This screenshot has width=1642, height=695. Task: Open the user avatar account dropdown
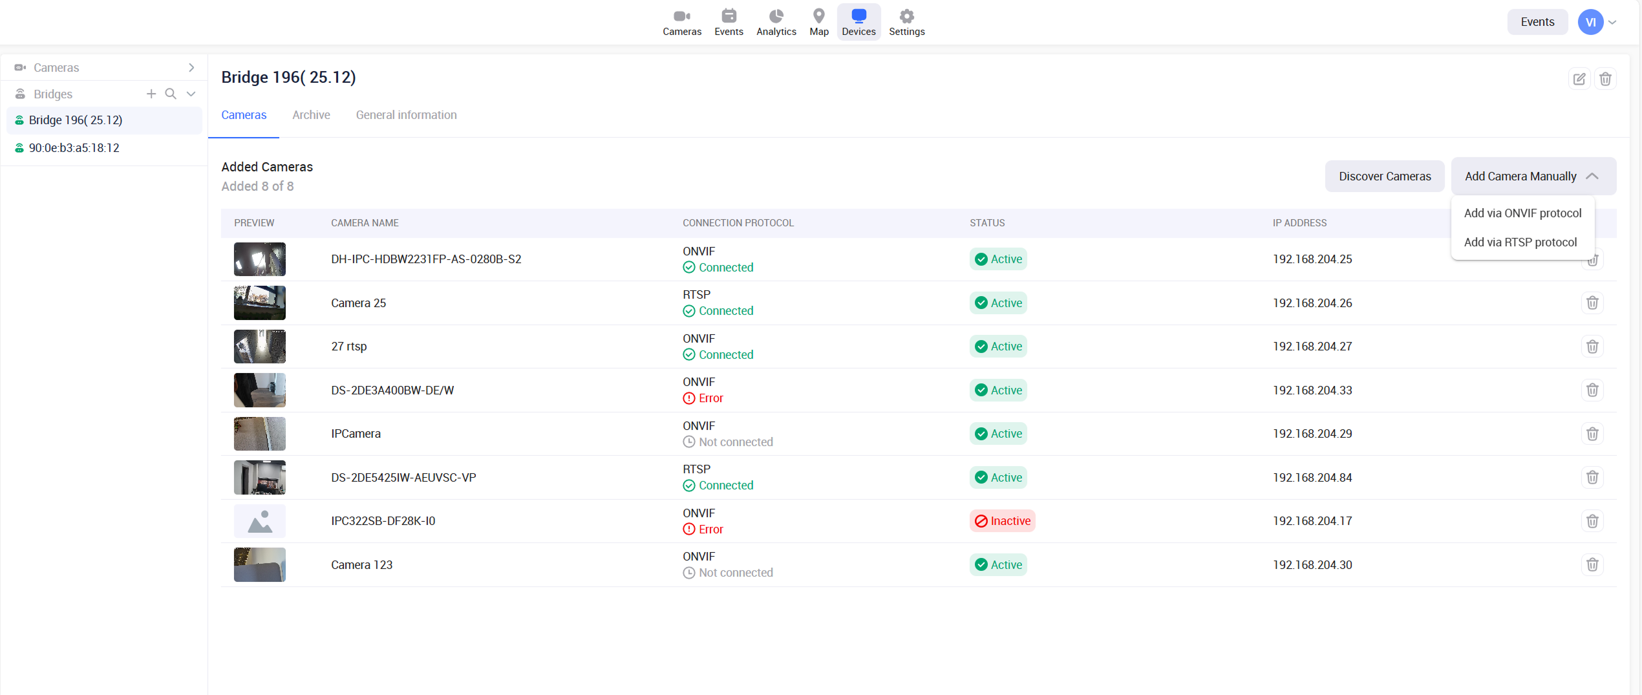(x=1597, y=22)
